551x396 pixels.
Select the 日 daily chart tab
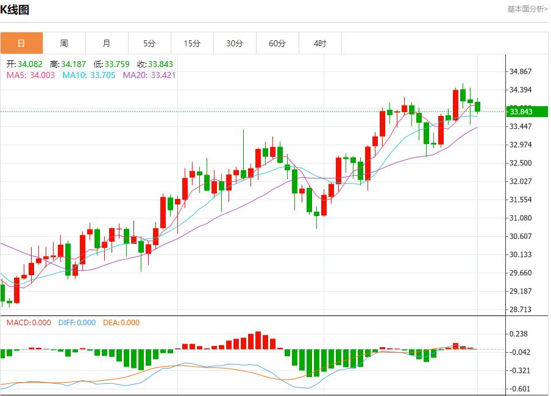pos(21,43)
